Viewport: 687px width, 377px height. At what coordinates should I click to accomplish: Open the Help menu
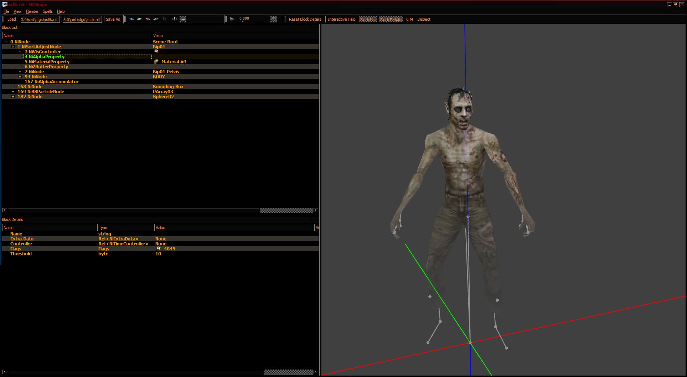(x=61, y=11)
